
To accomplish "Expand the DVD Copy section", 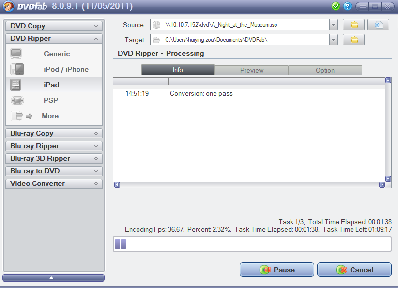I will coord(54,26).
